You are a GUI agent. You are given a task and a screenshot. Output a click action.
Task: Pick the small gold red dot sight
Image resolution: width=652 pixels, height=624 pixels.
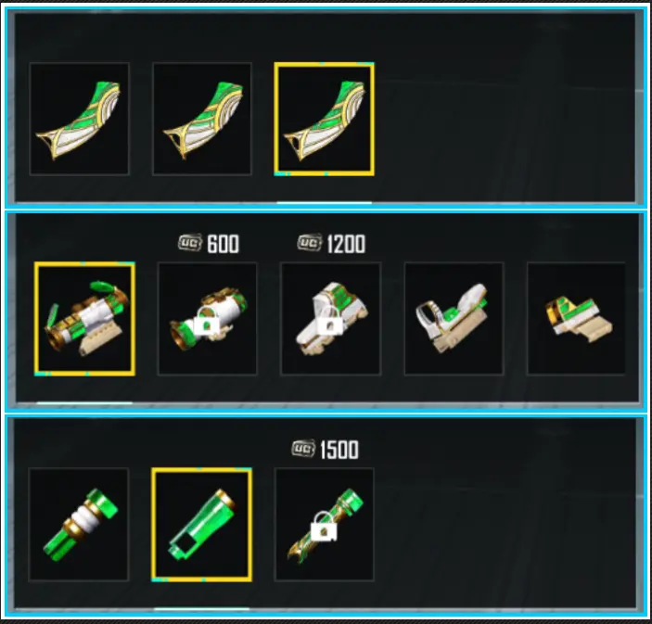coord(576,319)
